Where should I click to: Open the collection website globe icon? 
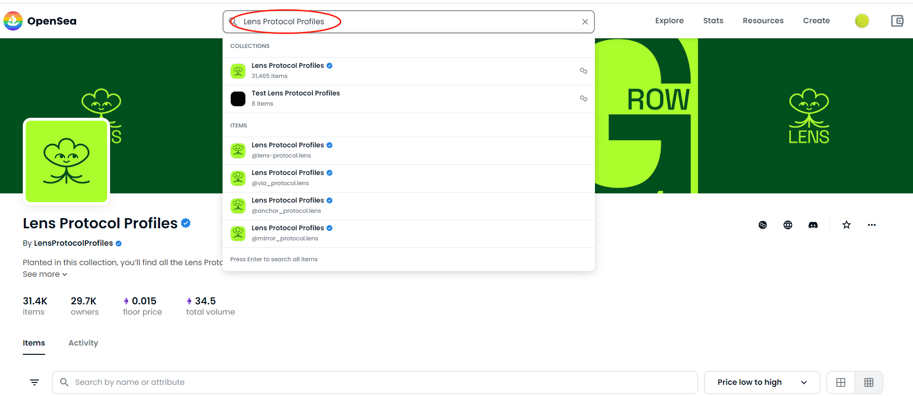787,225
